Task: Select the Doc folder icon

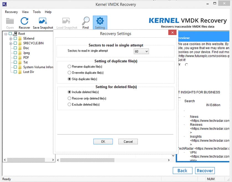Action: coord(20,48)
